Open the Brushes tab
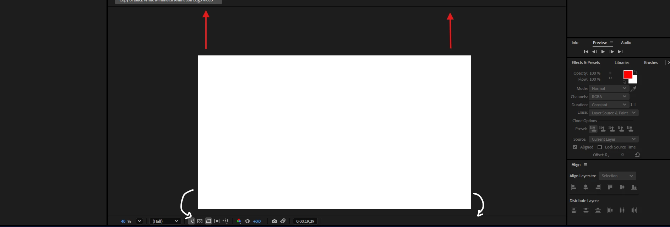670x227 pixels. pyautogui.click(x=651, y=63)
